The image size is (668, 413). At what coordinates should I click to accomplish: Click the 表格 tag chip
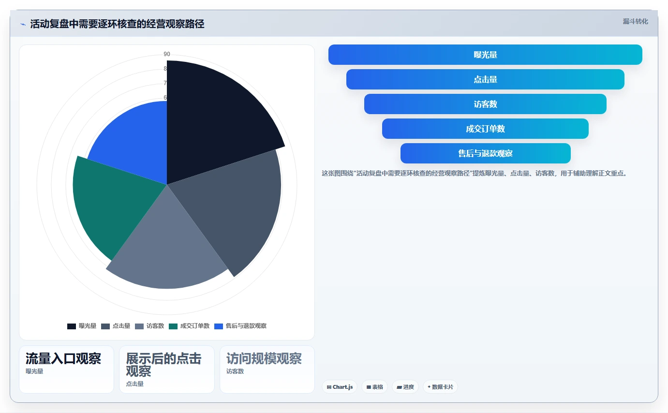[374, 387]
